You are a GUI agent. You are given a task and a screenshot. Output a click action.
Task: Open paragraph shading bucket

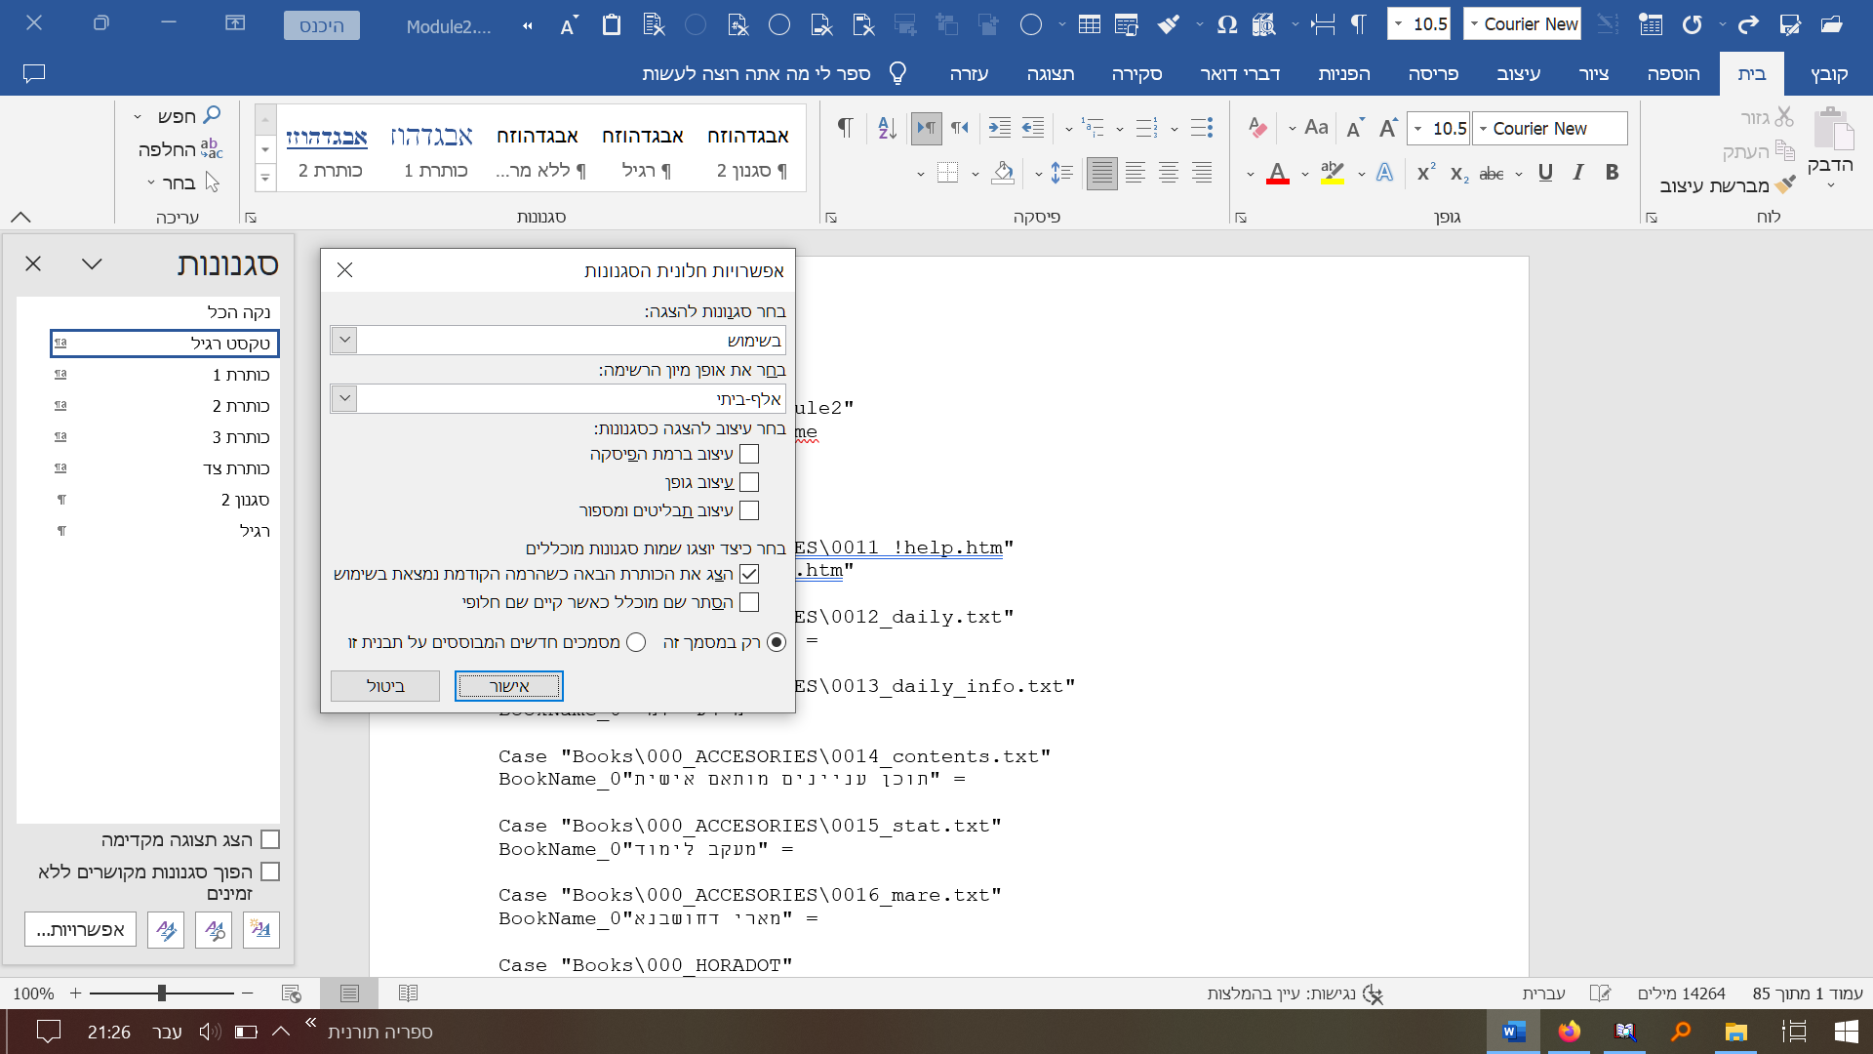click(1003, 173)
